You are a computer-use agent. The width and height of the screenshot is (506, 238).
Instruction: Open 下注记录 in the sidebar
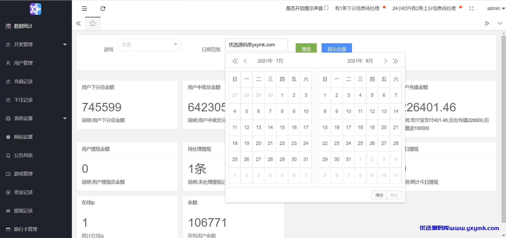click(36, 100)
